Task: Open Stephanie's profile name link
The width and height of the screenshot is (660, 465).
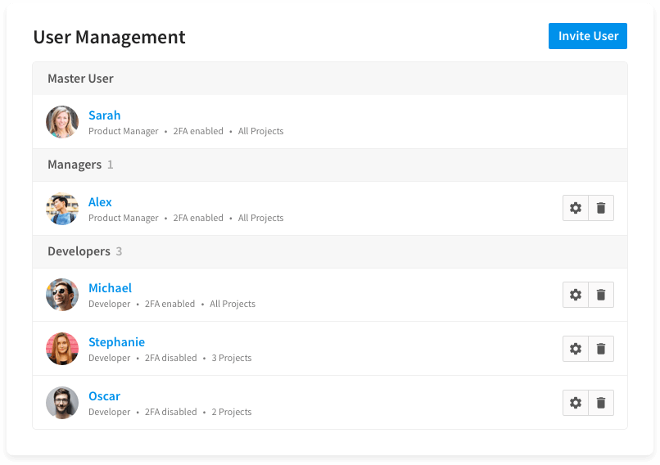Action: click(116, 342)
